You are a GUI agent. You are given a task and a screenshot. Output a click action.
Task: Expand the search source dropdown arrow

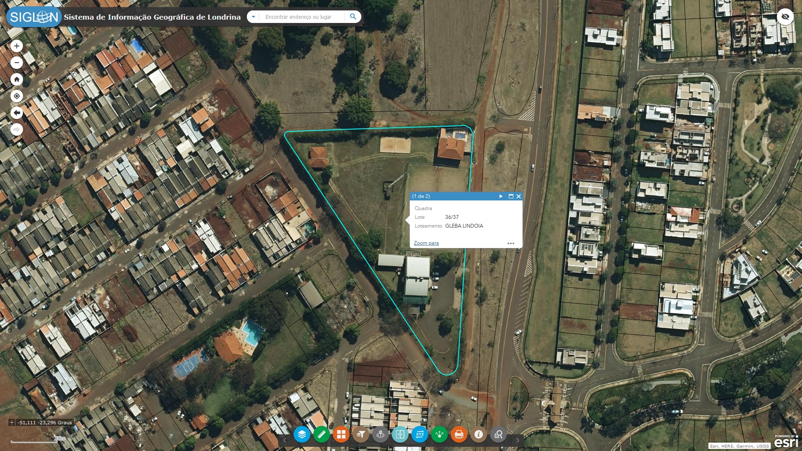click(253, 17)
